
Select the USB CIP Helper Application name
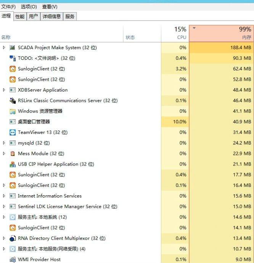point(56,164)
